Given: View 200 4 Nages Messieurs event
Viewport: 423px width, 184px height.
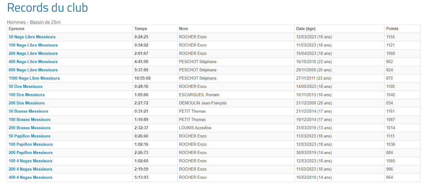Looking at the screenshot, I should [x=31, y=169].
